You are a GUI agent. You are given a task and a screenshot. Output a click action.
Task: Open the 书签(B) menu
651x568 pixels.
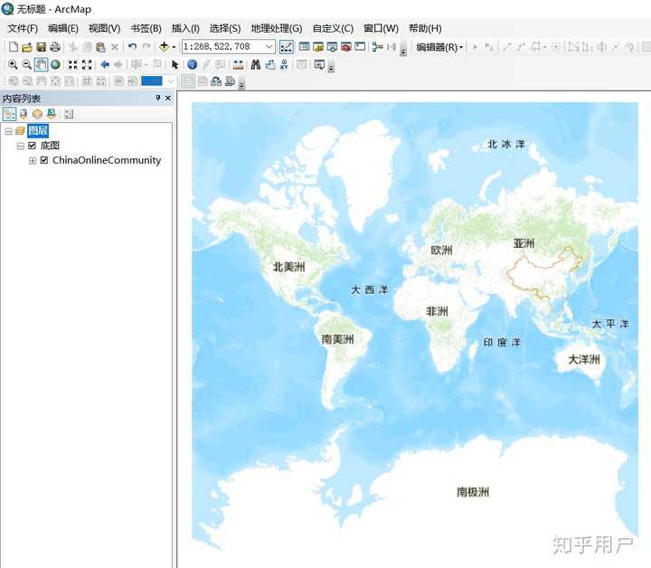coord(146,28)
